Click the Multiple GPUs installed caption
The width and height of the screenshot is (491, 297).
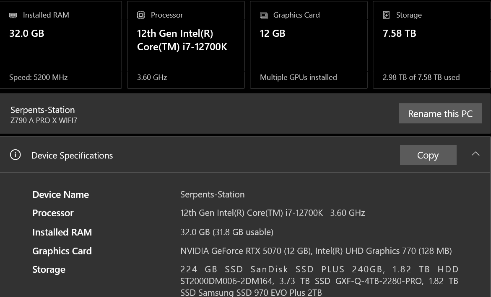pyautogui.click(x=298, y=77)
